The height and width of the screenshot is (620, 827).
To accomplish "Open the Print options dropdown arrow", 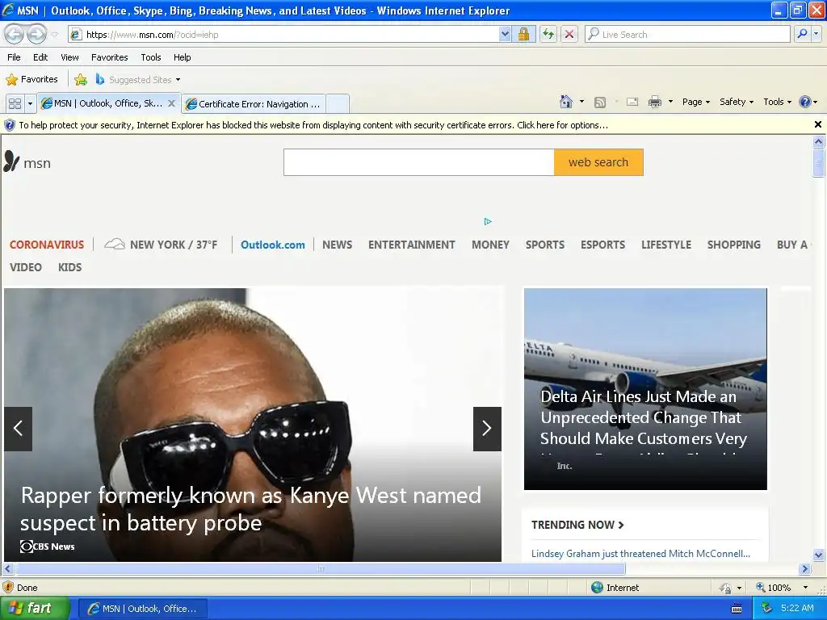I will 670,102.
